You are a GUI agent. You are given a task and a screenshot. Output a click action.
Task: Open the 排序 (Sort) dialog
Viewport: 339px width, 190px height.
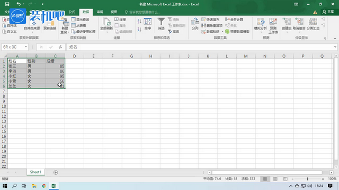click(x=148, y=24)
